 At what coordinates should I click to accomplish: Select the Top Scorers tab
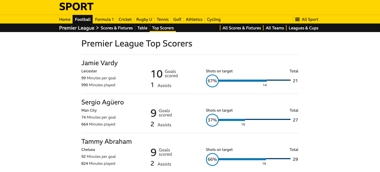click(x=163, y=28)
